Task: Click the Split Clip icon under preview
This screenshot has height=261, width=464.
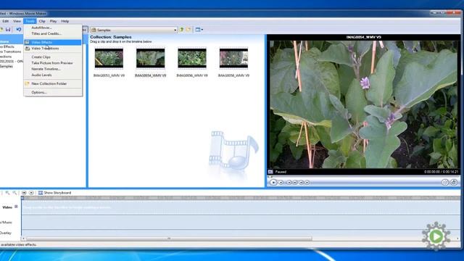Action: (x=445, y=183)
